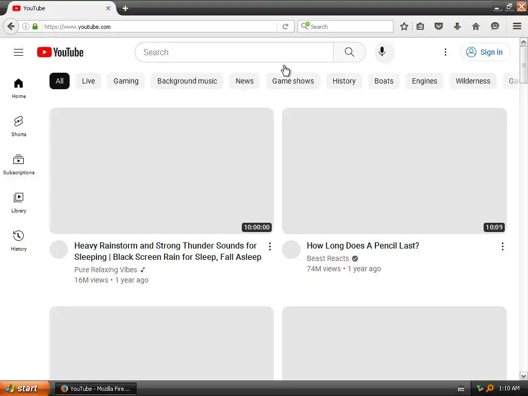Reload the page with refresh icon
The image size is (528, 396).
pos(285,27)
